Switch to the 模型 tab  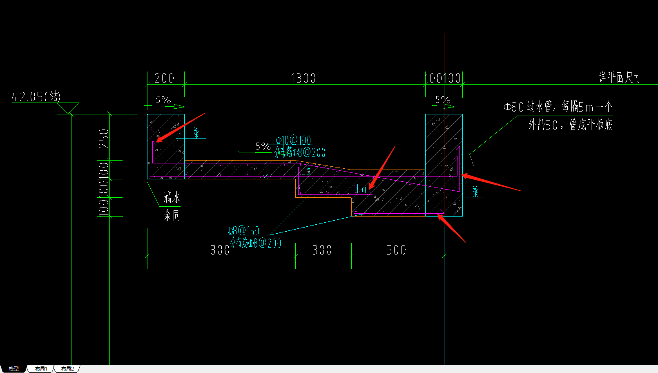coord(14,369)
